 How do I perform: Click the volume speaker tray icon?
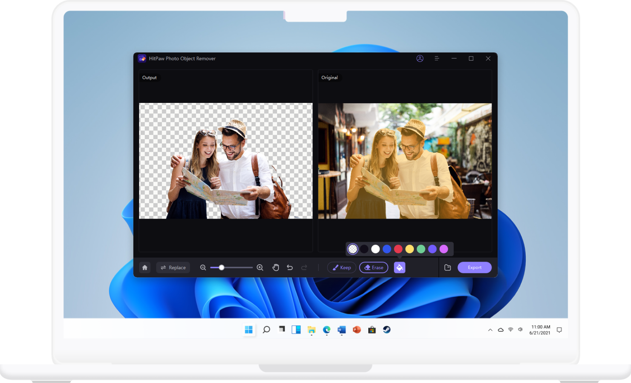pos(520,329)
